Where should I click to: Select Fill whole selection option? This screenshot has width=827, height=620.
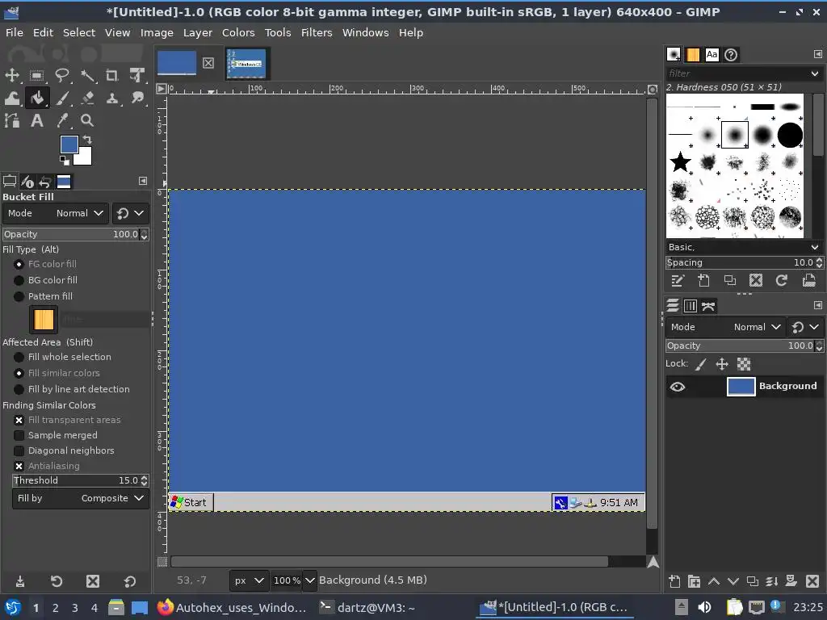[62, 357]
